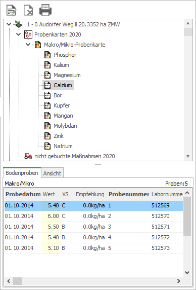Select the Kalium tree entry
Image resolution: width=196 pixels, height=290 pixels.
61,65
